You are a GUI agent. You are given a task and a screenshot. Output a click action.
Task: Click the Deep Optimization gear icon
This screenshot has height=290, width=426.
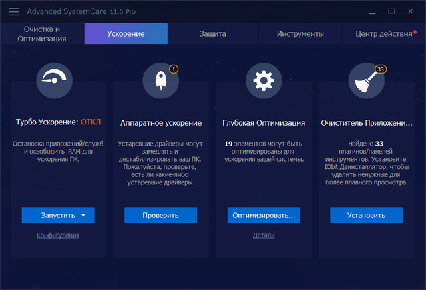[x=263, y=81]
